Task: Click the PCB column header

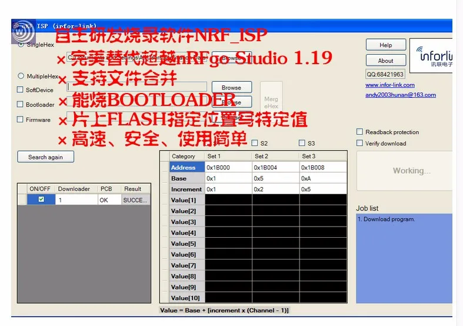Action: 109,189
